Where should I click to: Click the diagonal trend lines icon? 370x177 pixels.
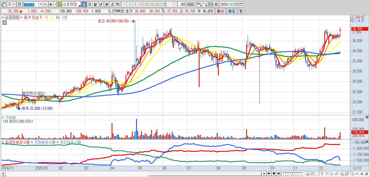pyautogui.click(x=337, y=174)
